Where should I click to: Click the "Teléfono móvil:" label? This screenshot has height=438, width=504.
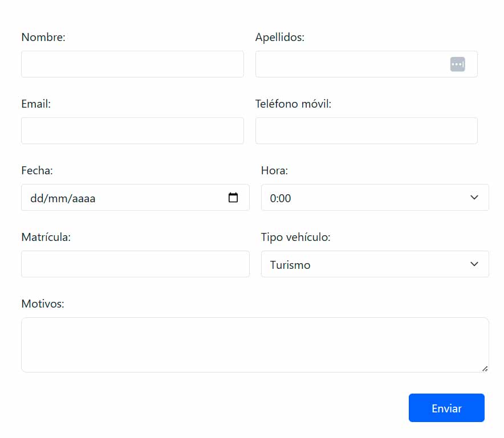pyautogui.click(x=293, y=104)
